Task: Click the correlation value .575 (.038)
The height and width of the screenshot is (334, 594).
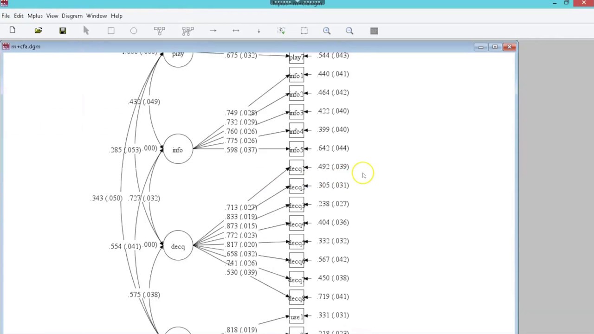Action: pyautogui.click(x=144, y=295)
